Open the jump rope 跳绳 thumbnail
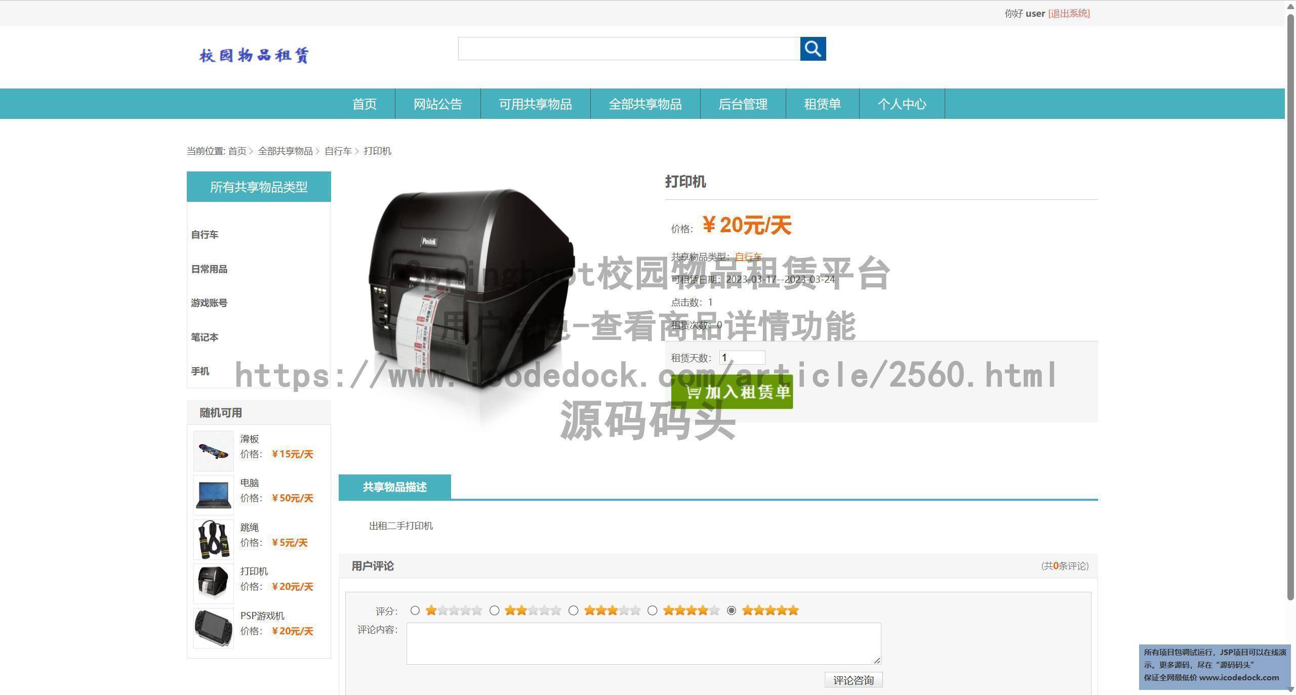This screenshot has width=1296, height=695. pyautogui.click(x=213, y=539)
